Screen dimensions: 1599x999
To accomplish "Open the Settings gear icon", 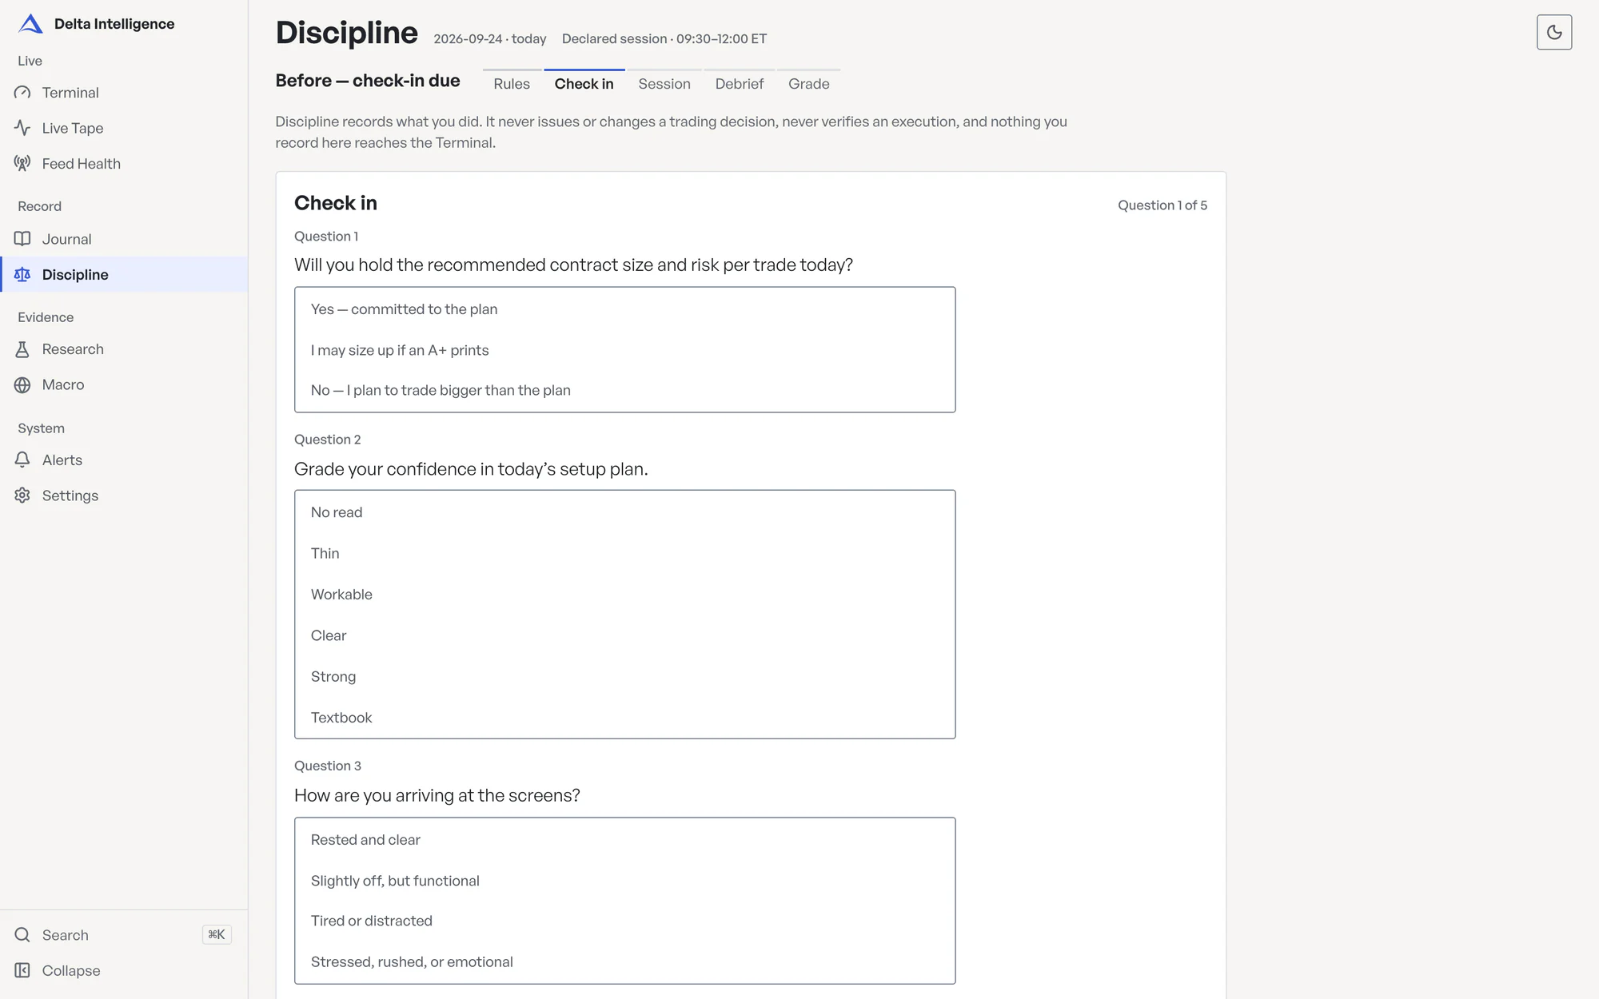I will pyautogui.click(x=22, y=496).
